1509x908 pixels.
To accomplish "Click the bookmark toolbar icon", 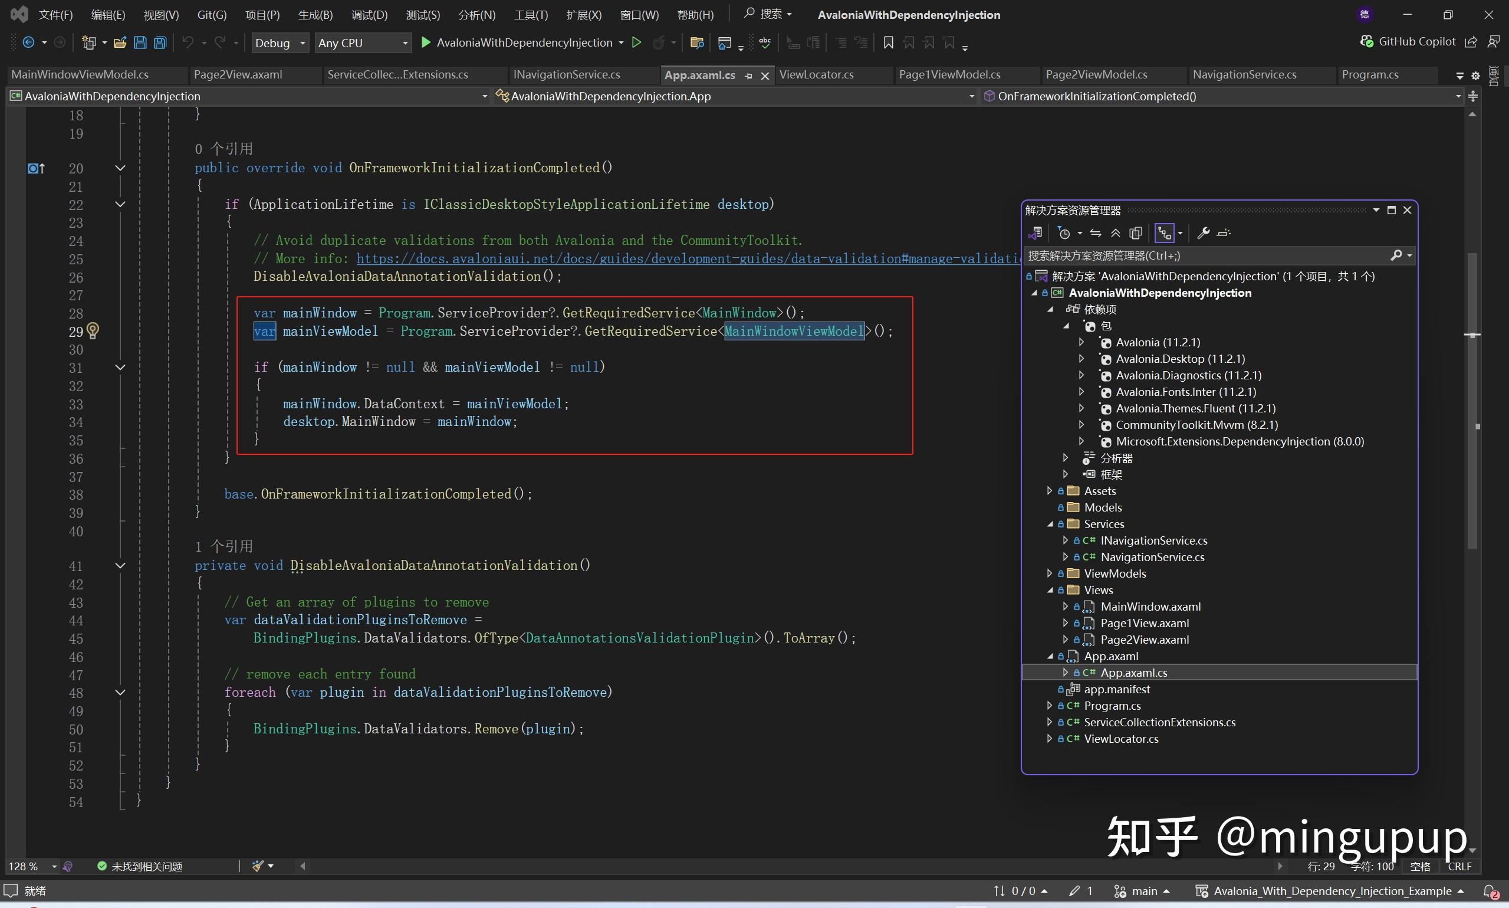I will point(889,43).
